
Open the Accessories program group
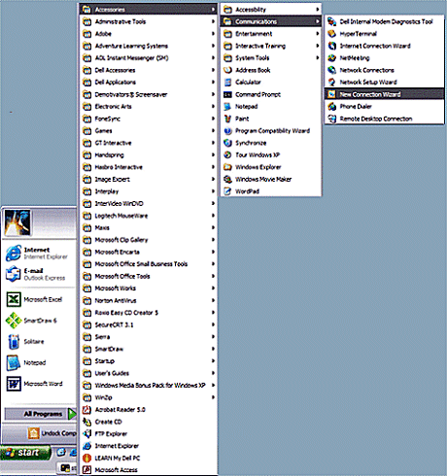(x=149, y=10)
